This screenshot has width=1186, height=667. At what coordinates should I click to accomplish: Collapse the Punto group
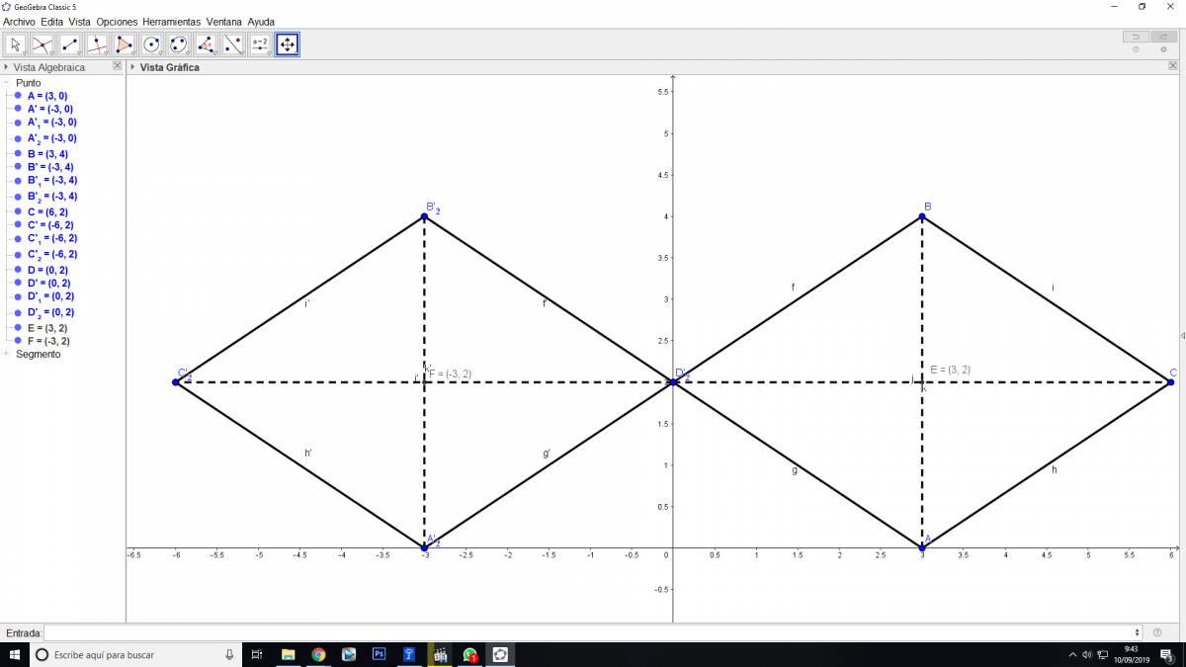point(6,83)
